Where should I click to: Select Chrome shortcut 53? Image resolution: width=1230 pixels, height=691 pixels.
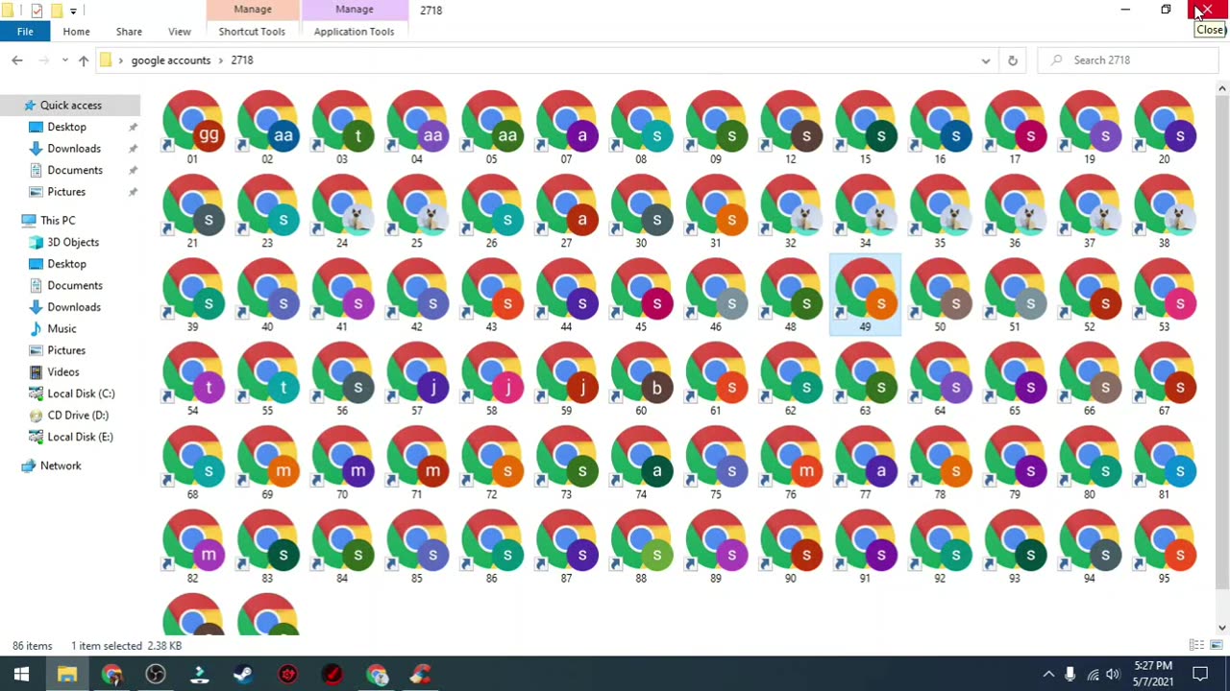pos(1165,295)
